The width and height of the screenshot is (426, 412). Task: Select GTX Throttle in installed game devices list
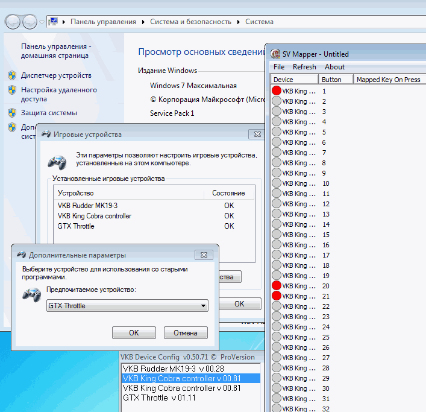[x=154, y=226]
